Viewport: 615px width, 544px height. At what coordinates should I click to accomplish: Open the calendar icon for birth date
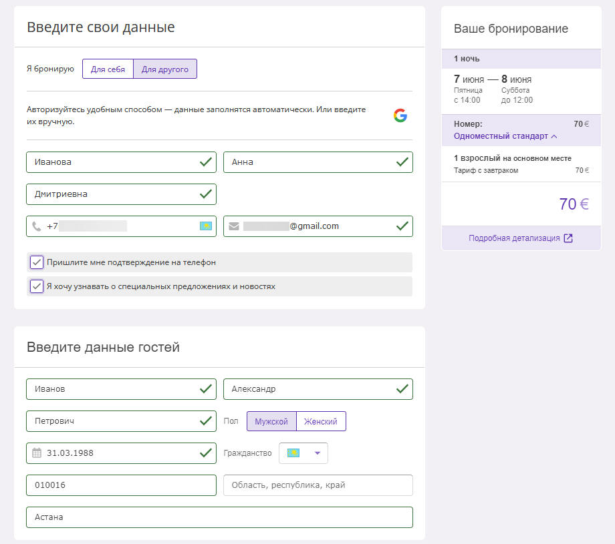tap(37, 453)
